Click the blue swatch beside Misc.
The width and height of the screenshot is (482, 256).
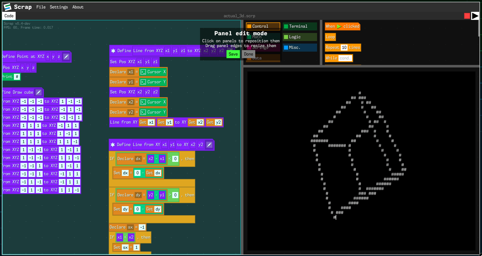click(x=286, y=47)
